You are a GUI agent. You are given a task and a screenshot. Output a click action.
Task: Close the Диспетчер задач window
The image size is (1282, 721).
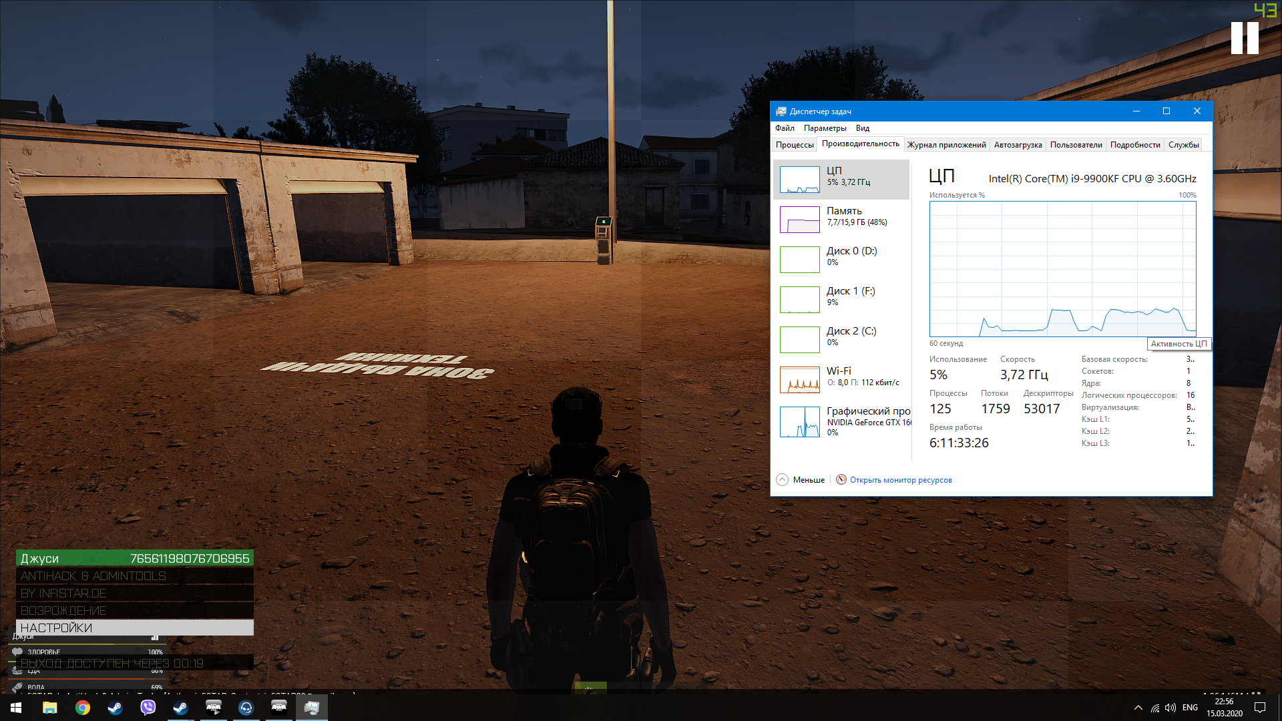pos(1197,111)
